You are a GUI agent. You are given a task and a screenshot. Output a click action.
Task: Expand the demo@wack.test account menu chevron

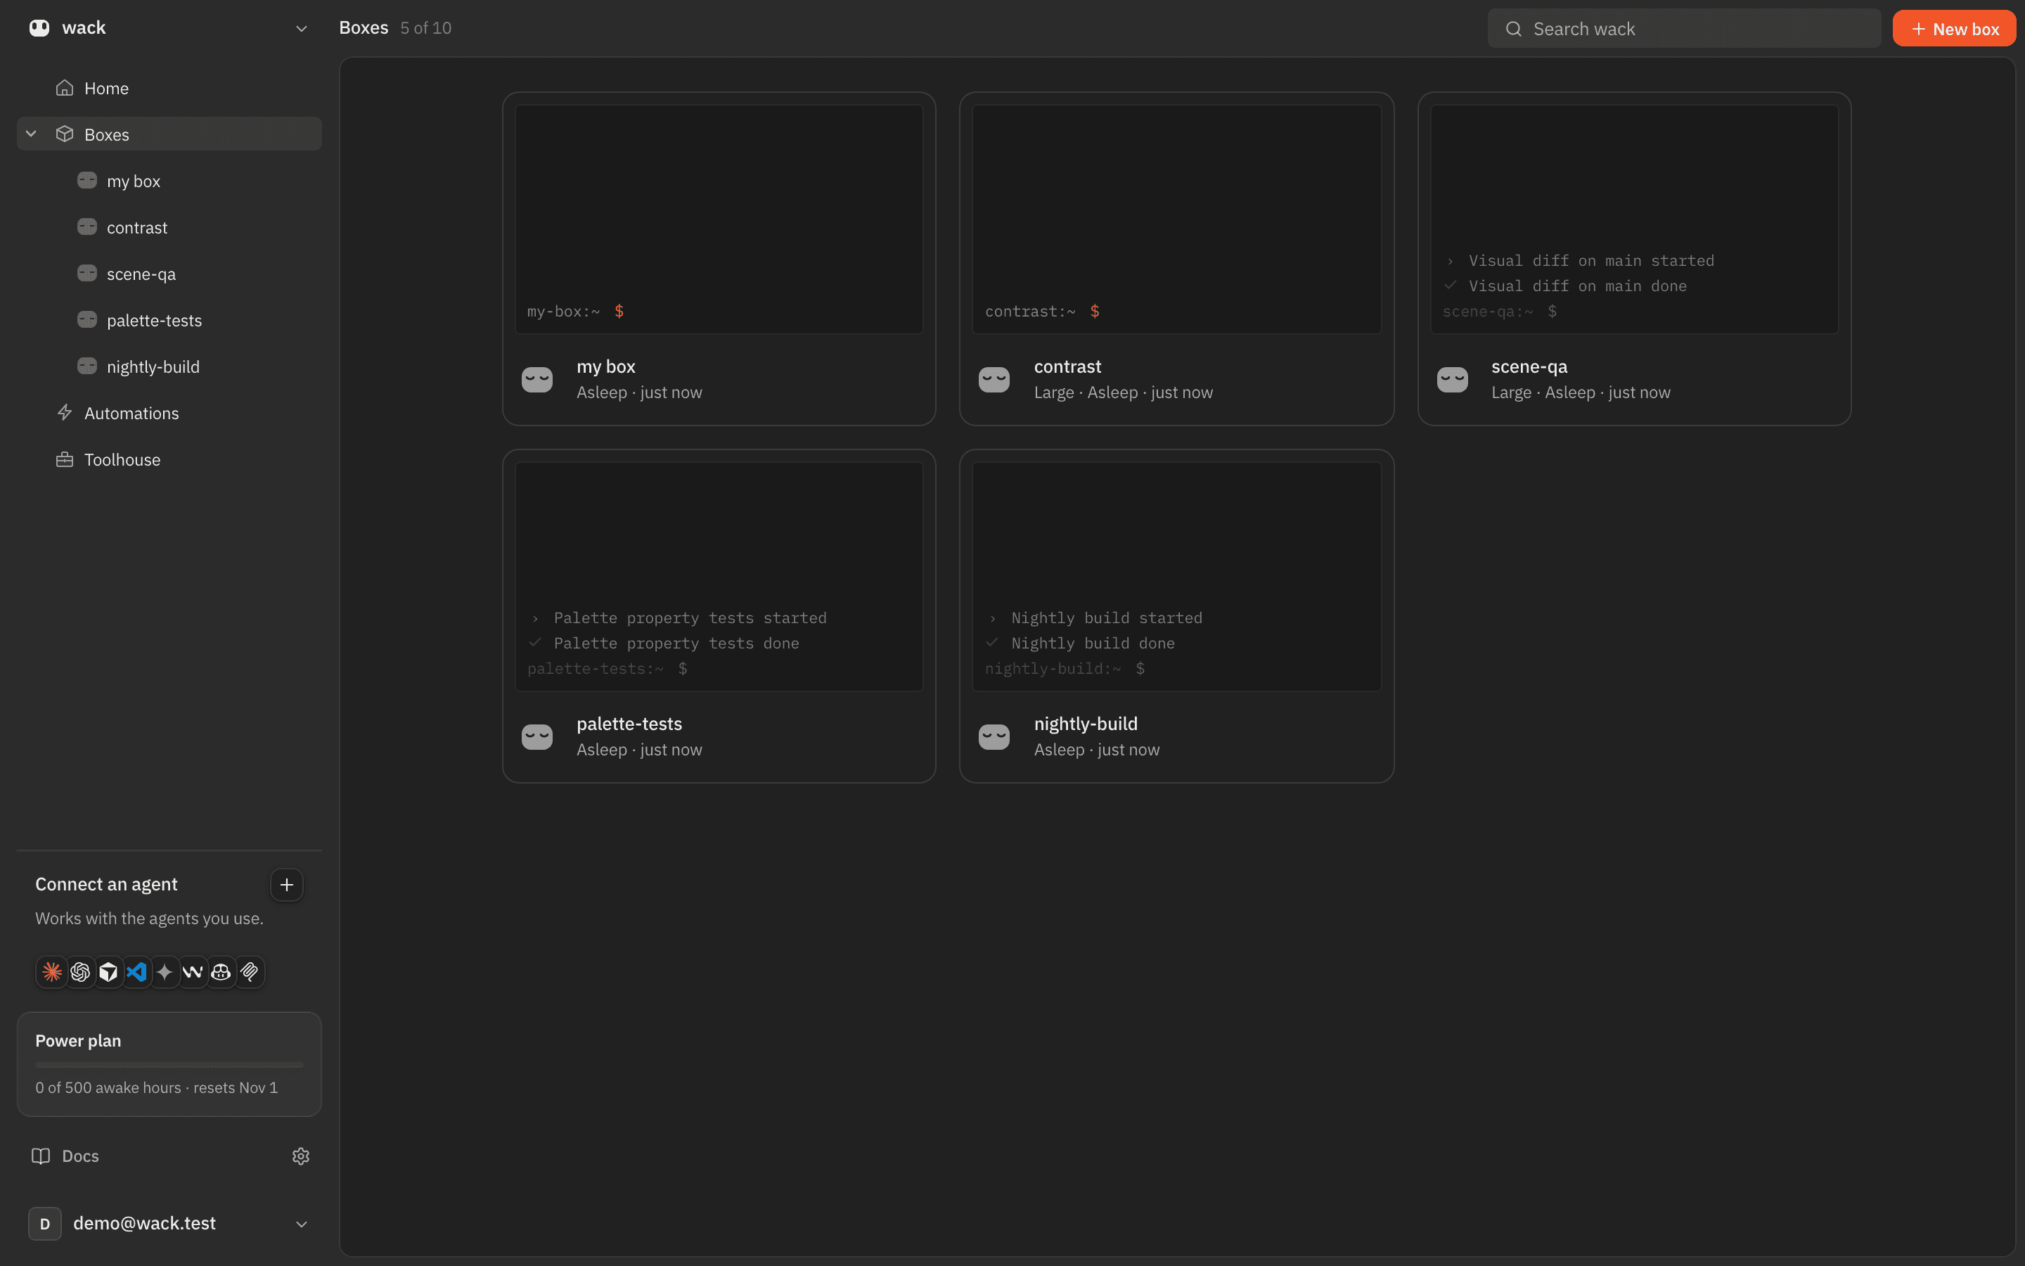pos(301,1224)
